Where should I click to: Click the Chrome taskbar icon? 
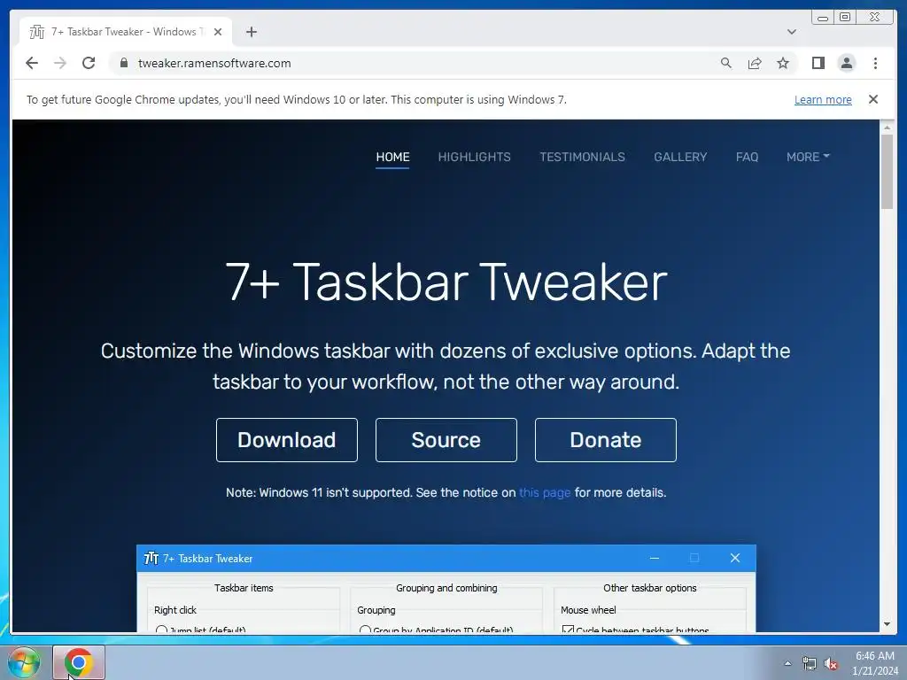(x=79, y=662)
